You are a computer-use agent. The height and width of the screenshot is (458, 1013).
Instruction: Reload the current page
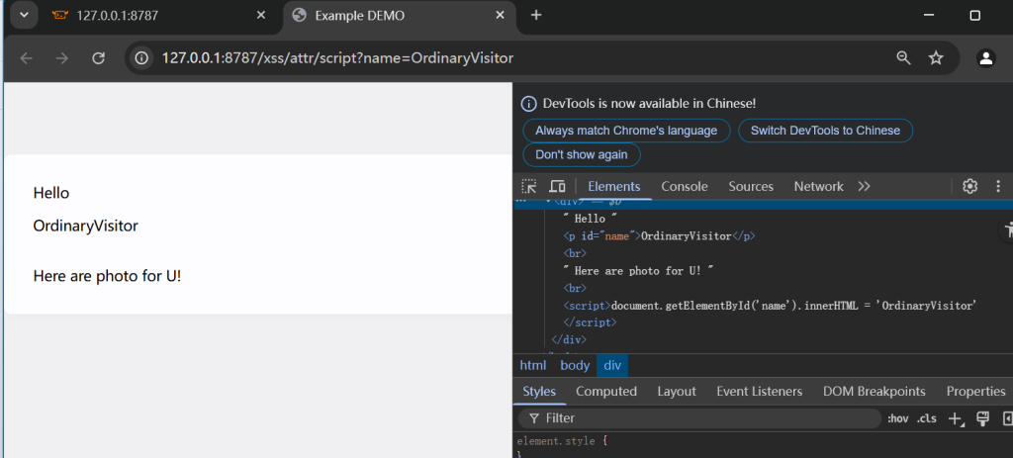coord(98,58)
